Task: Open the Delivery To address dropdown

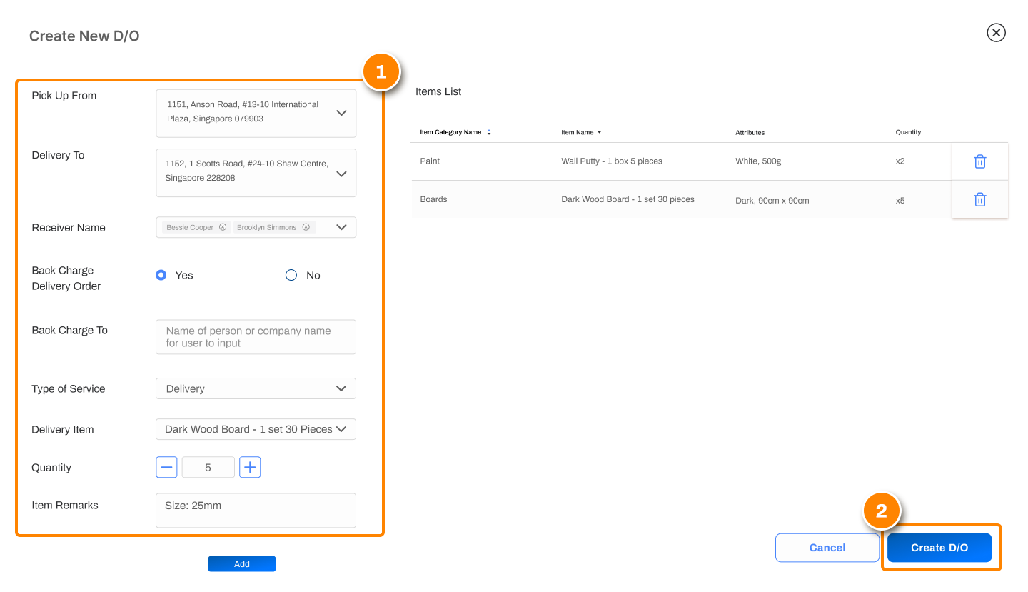Action: pyautogui.click(x=256, y=172)
